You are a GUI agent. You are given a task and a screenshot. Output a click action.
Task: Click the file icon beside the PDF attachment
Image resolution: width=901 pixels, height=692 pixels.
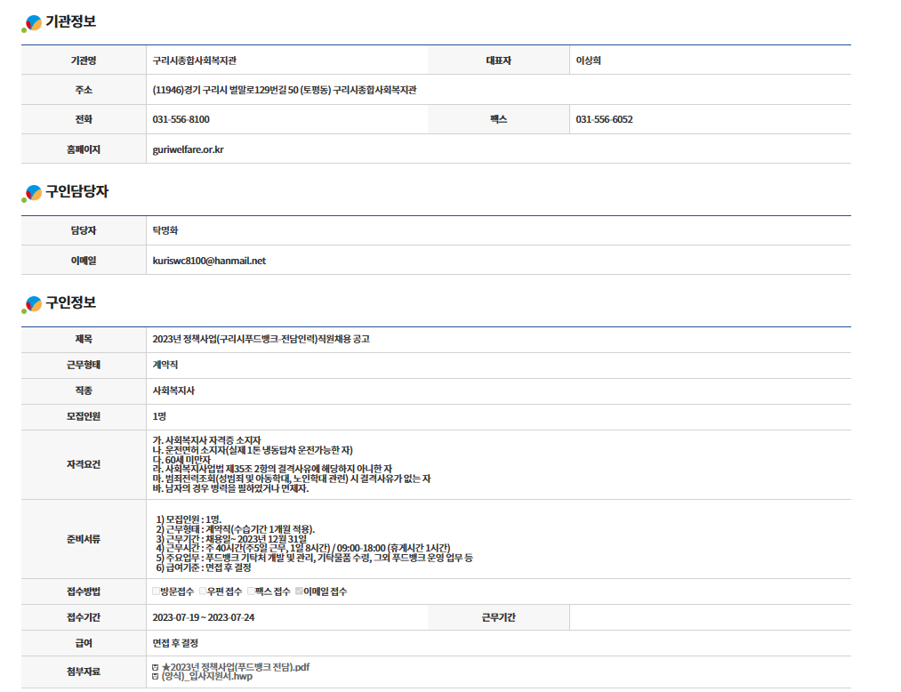[x=156, y=667]
